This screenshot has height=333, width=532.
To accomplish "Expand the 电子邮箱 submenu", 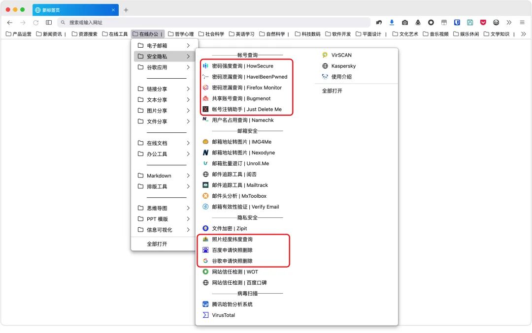I will point(165,45).
